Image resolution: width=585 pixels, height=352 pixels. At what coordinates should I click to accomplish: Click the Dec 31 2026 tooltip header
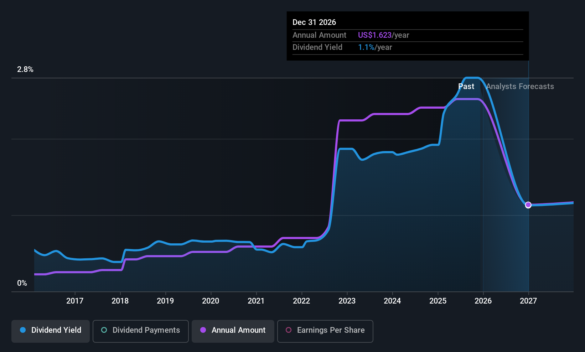[x=314, y=22]
